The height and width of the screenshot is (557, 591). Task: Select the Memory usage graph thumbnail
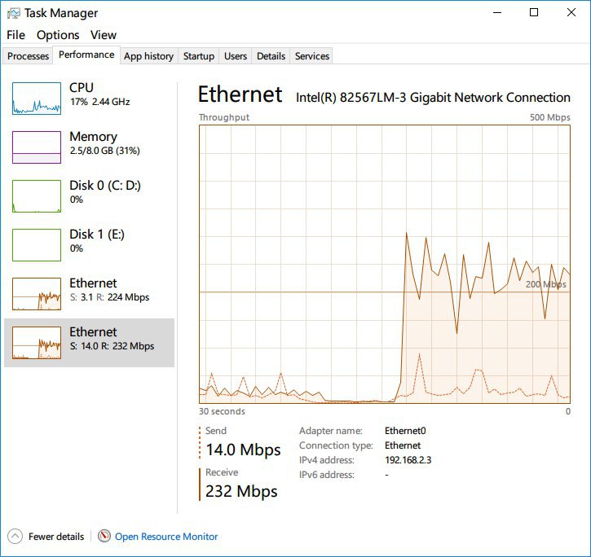[37, 147]
